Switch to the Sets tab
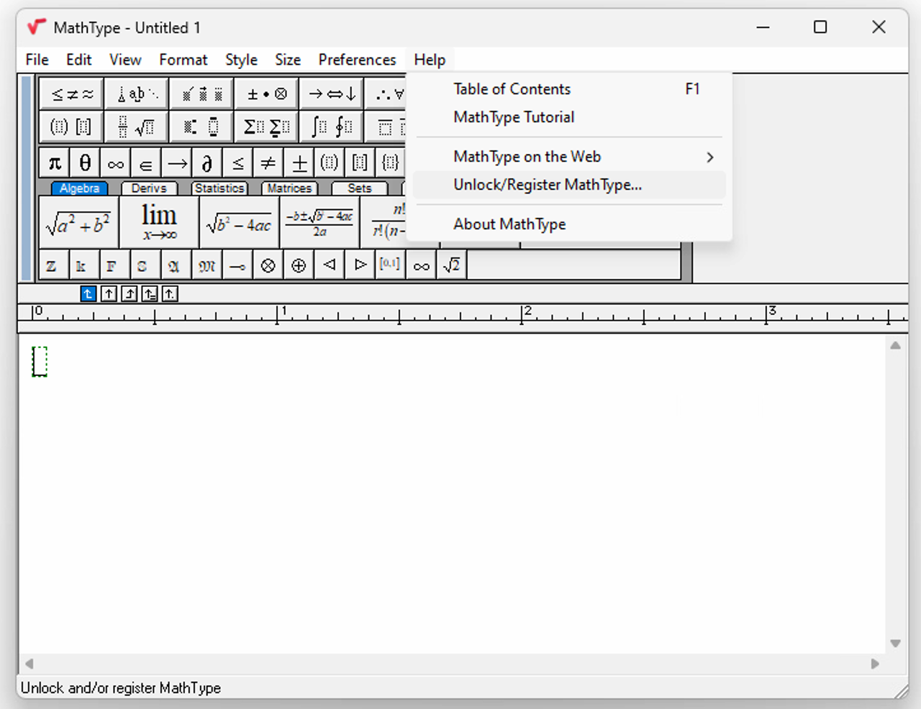 click(x=359, y=188)
